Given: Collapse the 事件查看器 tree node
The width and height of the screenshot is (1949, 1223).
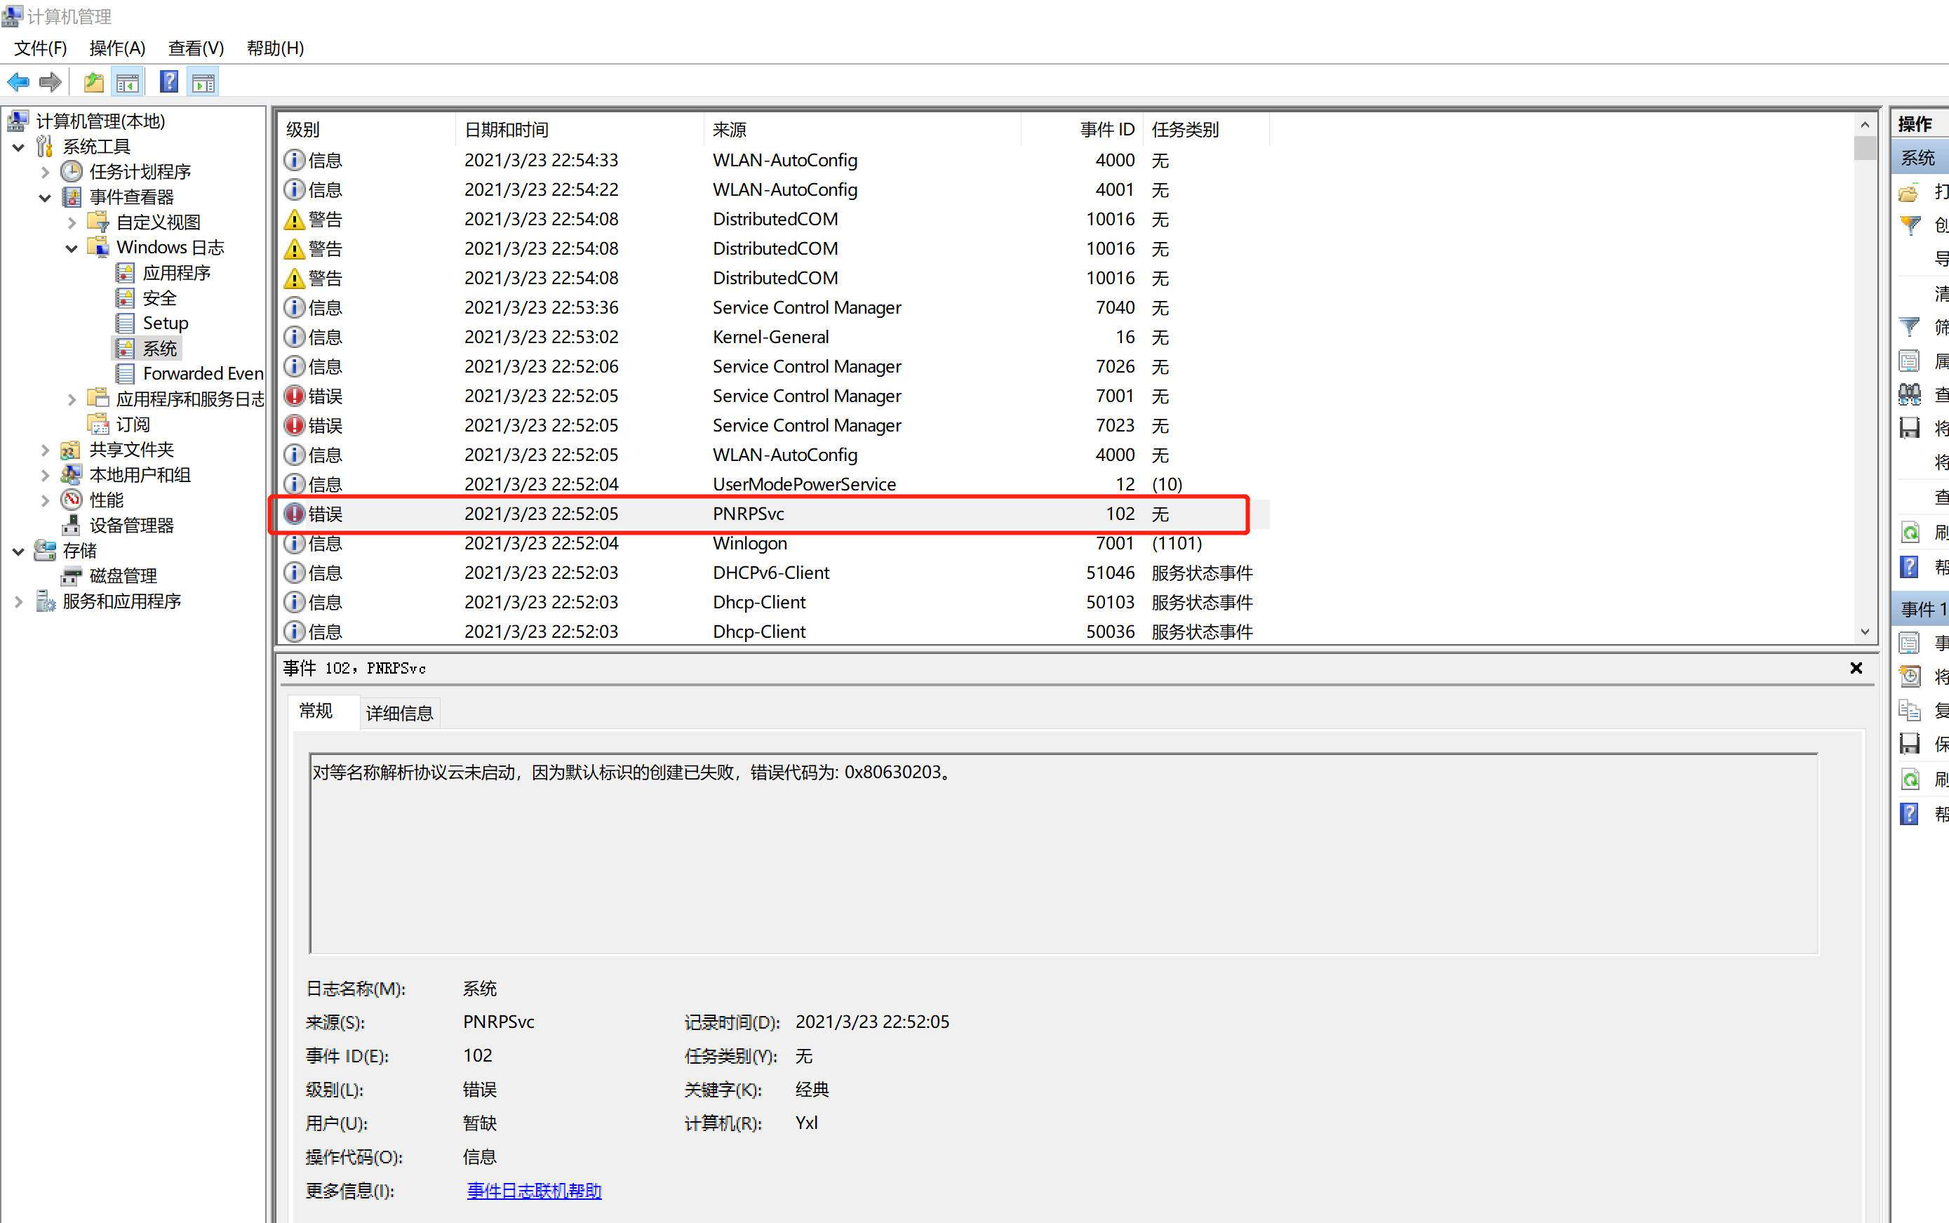Looking at the screenshot, I should tap(44, 197).
